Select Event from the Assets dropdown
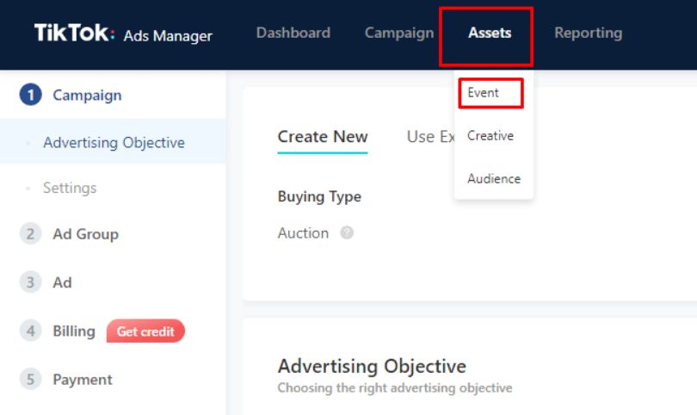This screenshot has width=697, height=415. [x=484, y=93]
